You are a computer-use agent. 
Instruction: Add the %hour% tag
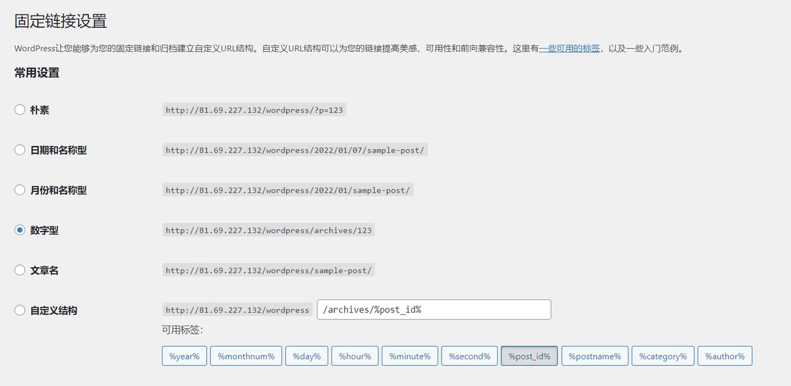(x=355, y=356)
